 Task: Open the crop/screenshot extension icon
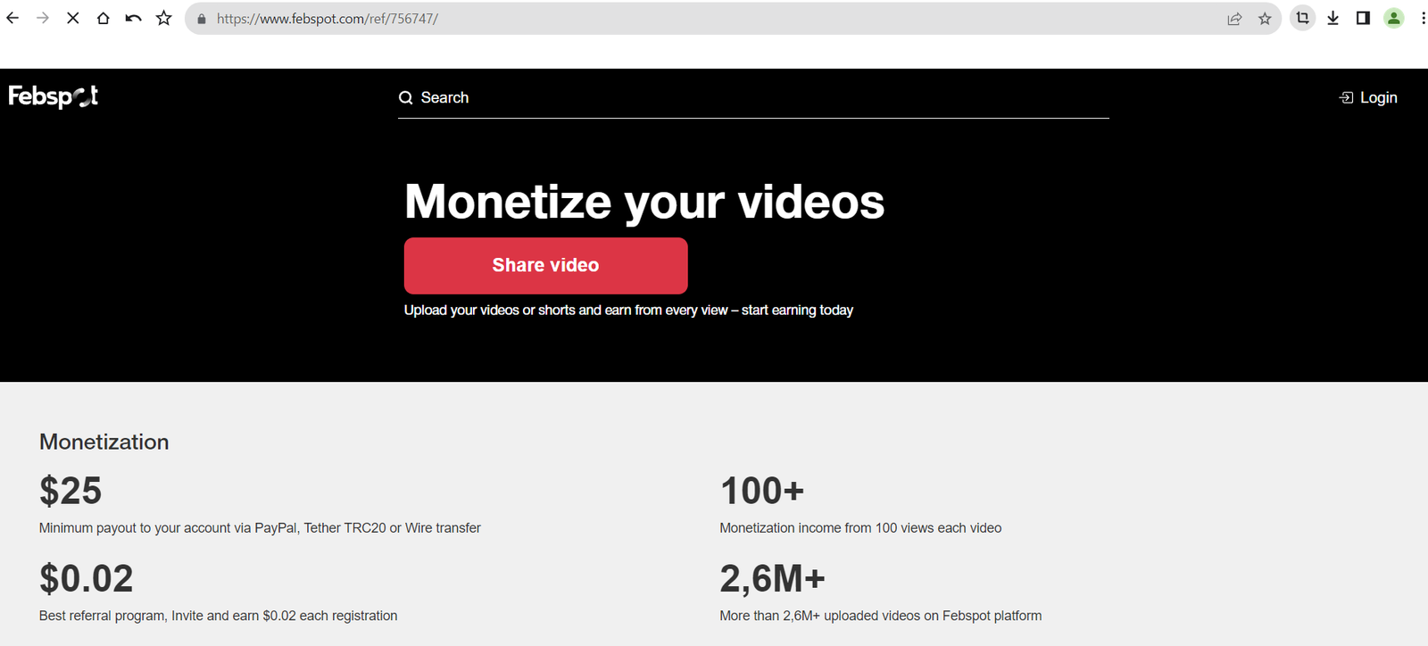click(1303, 18)
